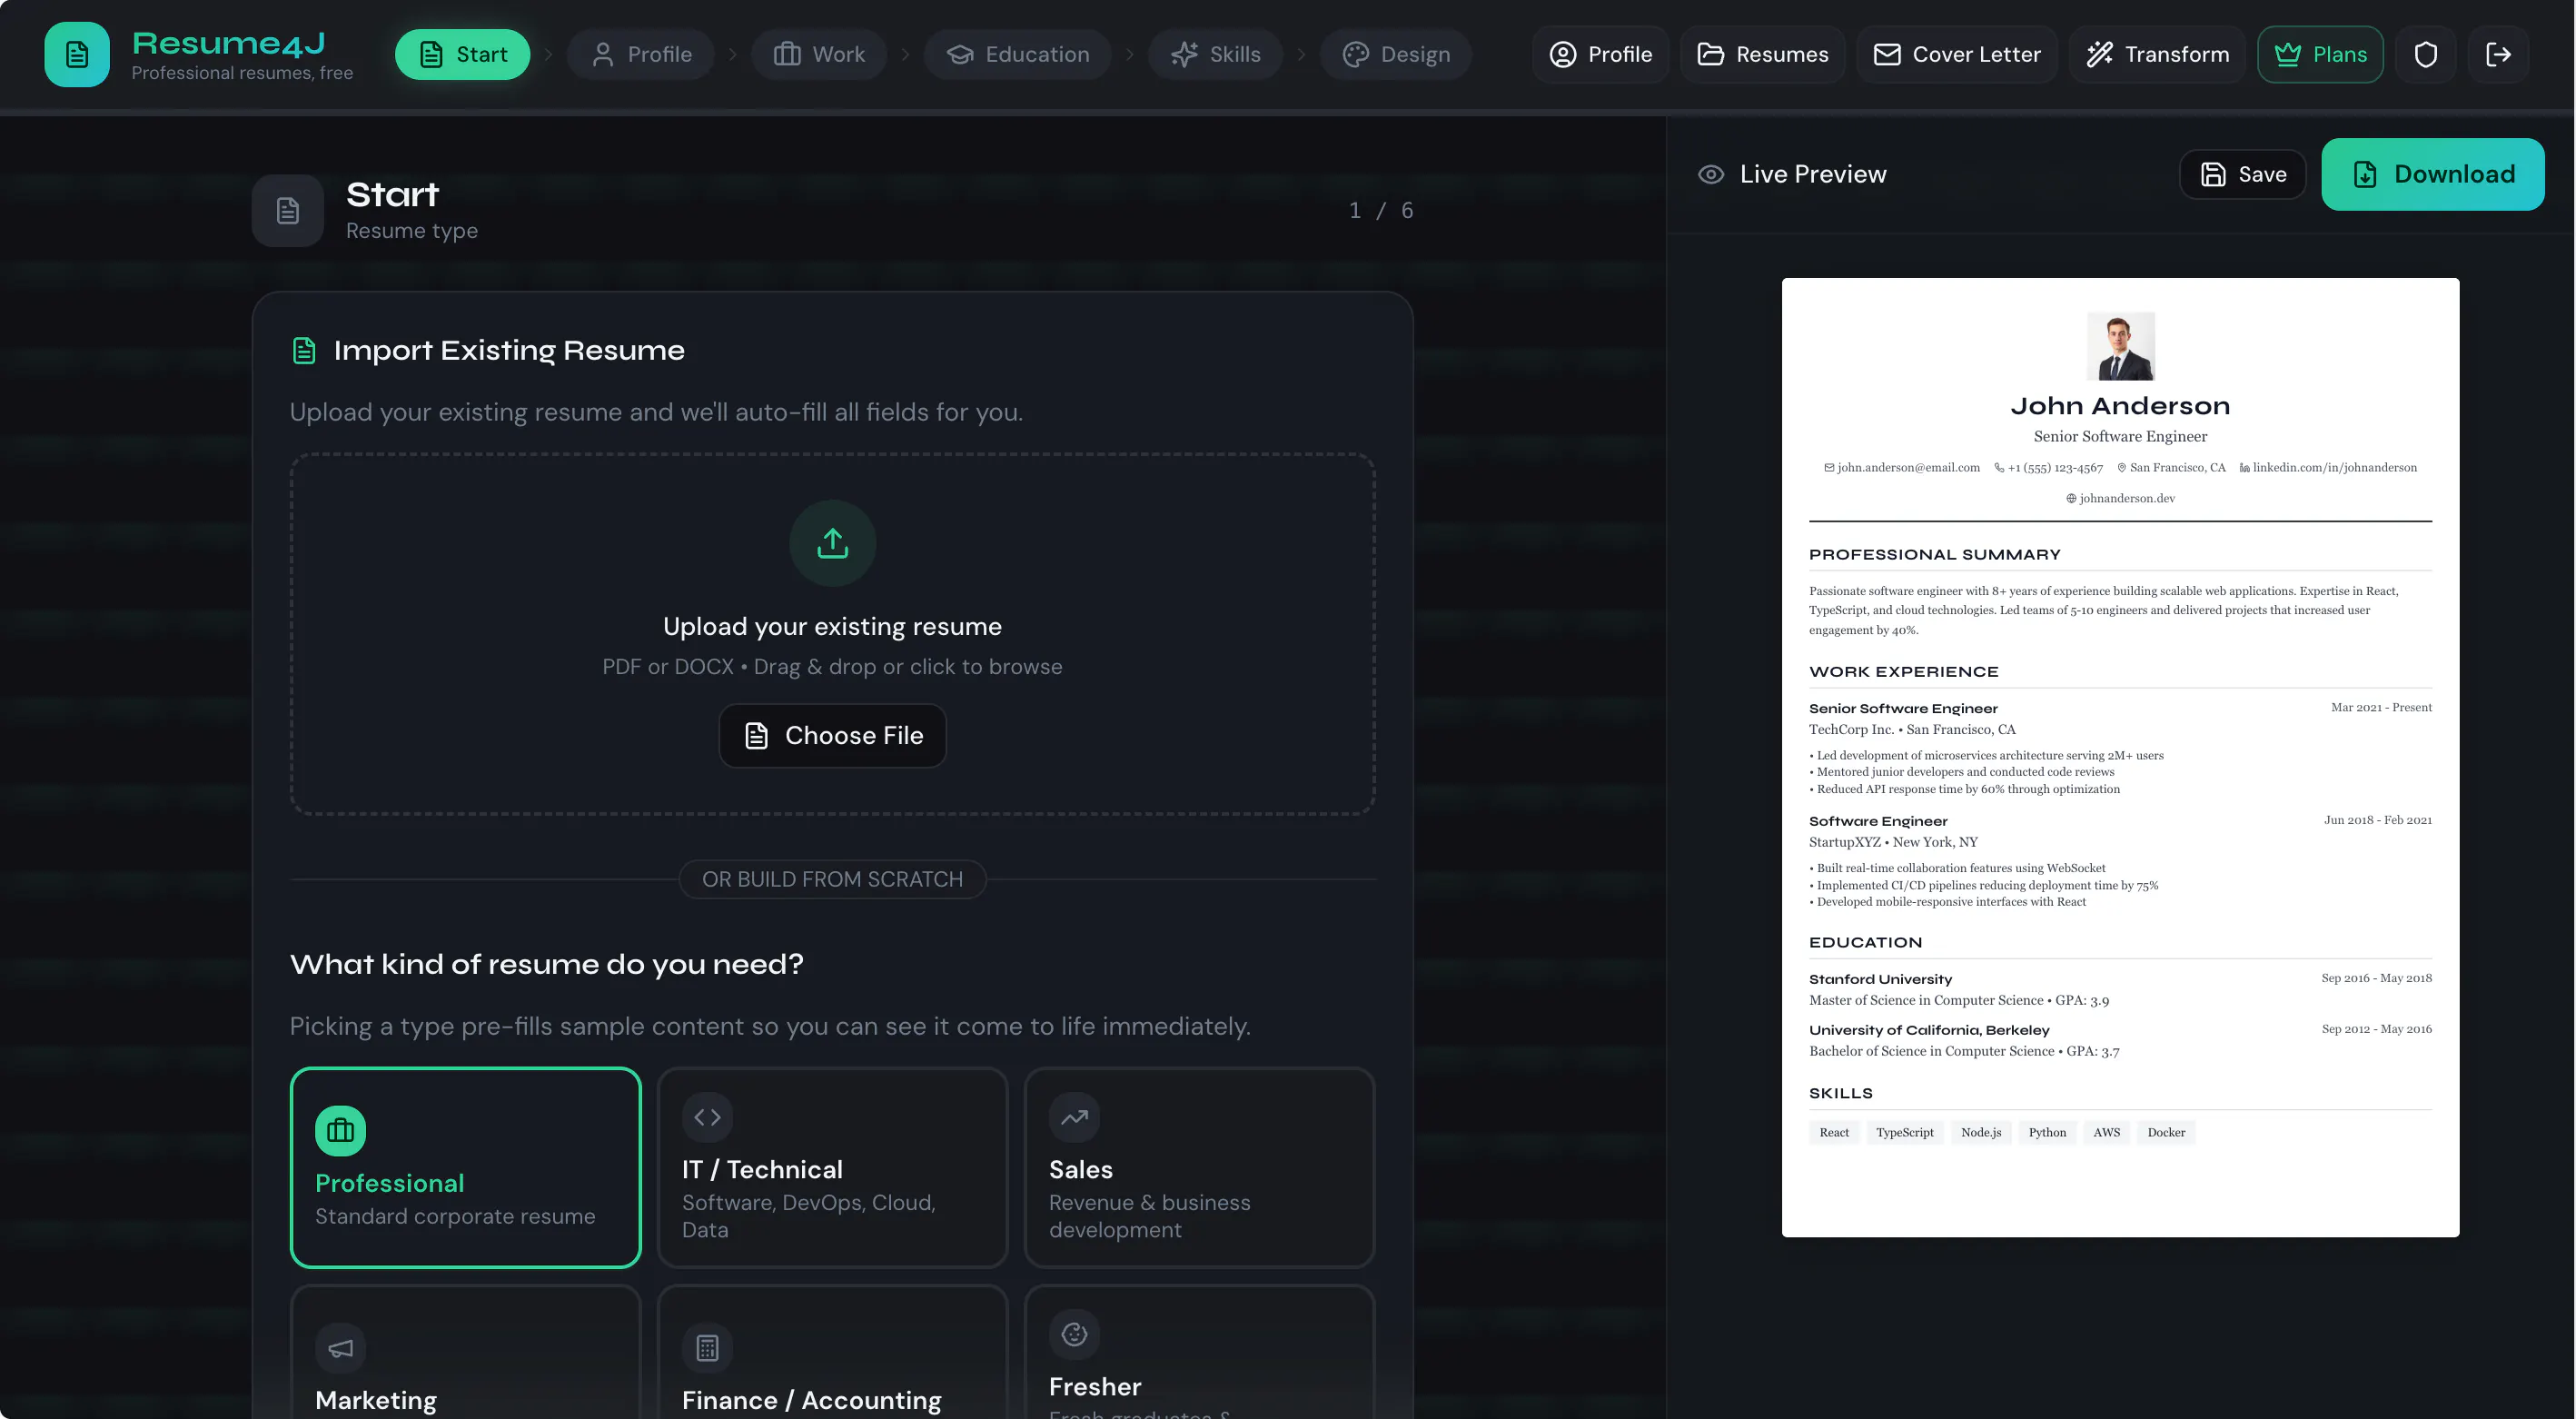This screenshot has height=1419, width=2576.
Task: Click the code brackets icon on IT card
Action: (x=707, y=1117)
